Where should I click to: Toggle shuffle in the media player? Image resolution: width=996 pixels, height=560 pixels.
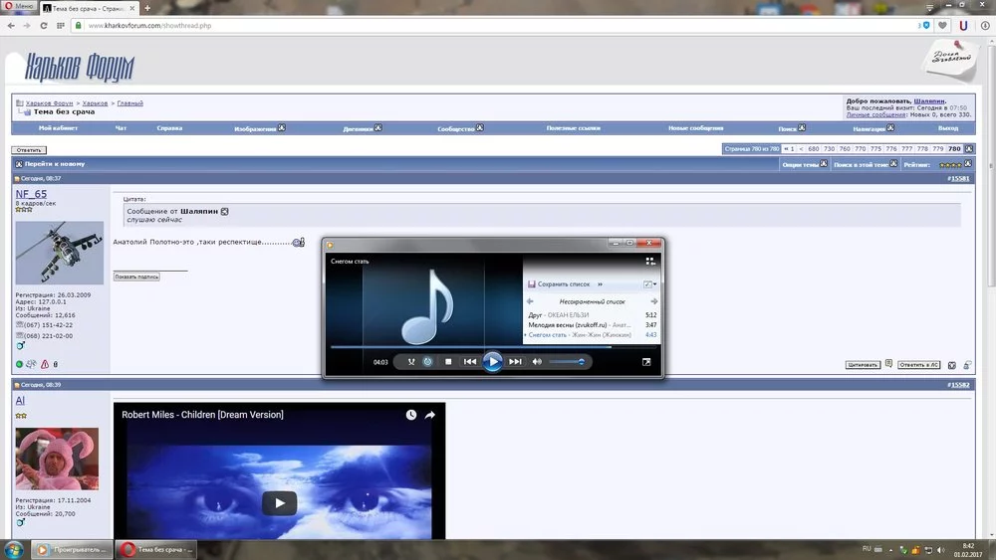pyautogui.click(x=411, y=361)
